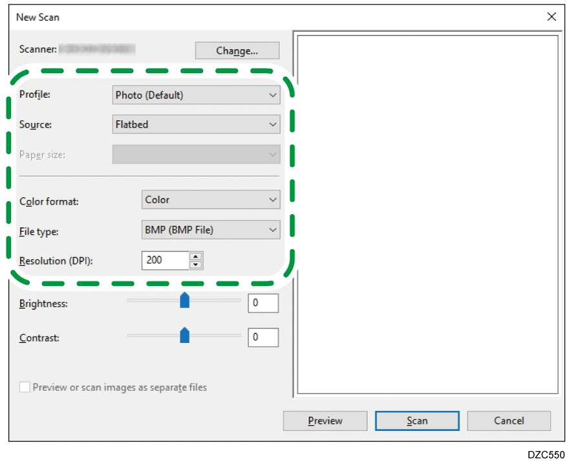Open the Profile dropdown
Screen dimensions: 567x462
[x=195, y=94]
